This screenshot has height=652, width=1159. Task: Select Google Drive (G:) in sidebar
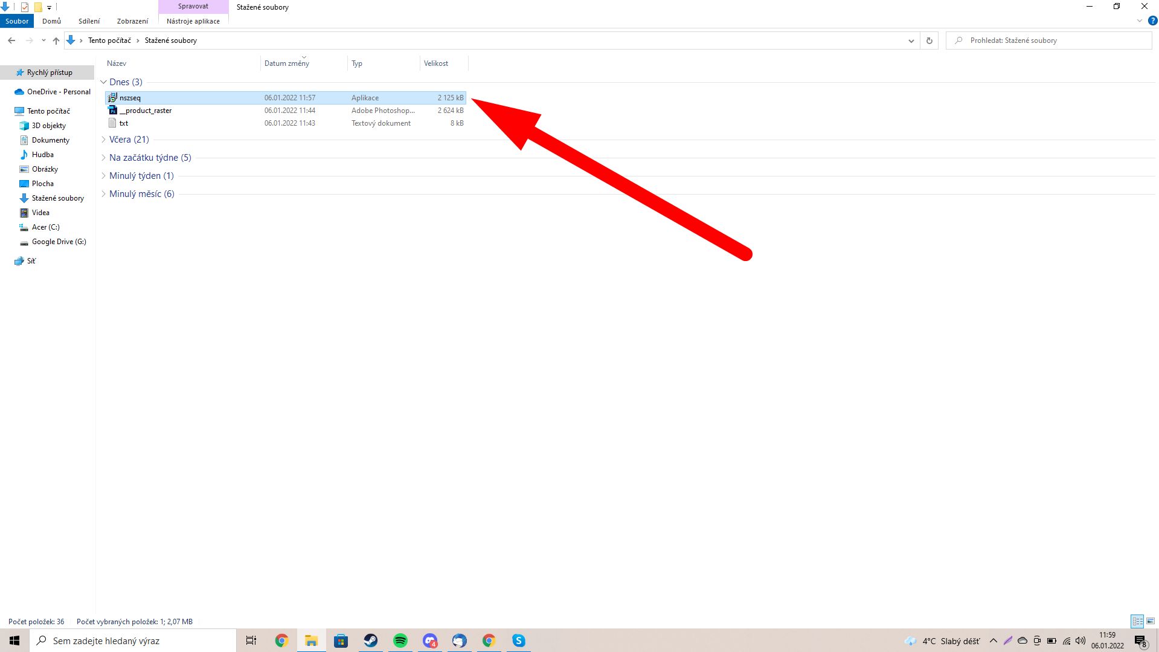pyautogui.click(x=59, y=242)
